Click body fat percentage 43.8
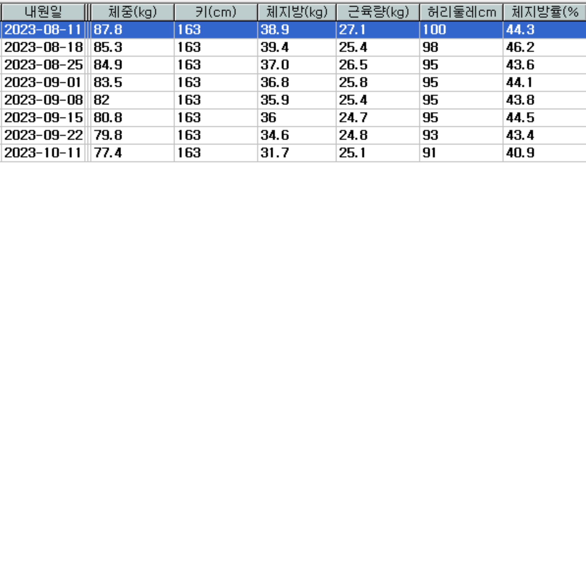The image size is (586, 586). click(x=520, y=100)
